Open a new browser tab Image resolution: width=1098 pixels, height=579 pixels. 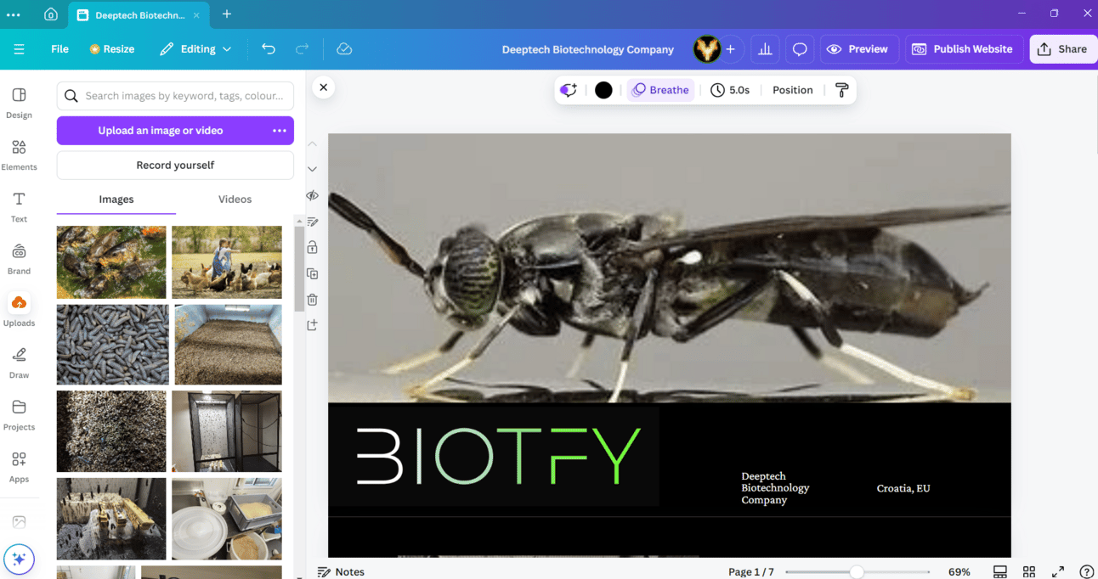point(226,14)
